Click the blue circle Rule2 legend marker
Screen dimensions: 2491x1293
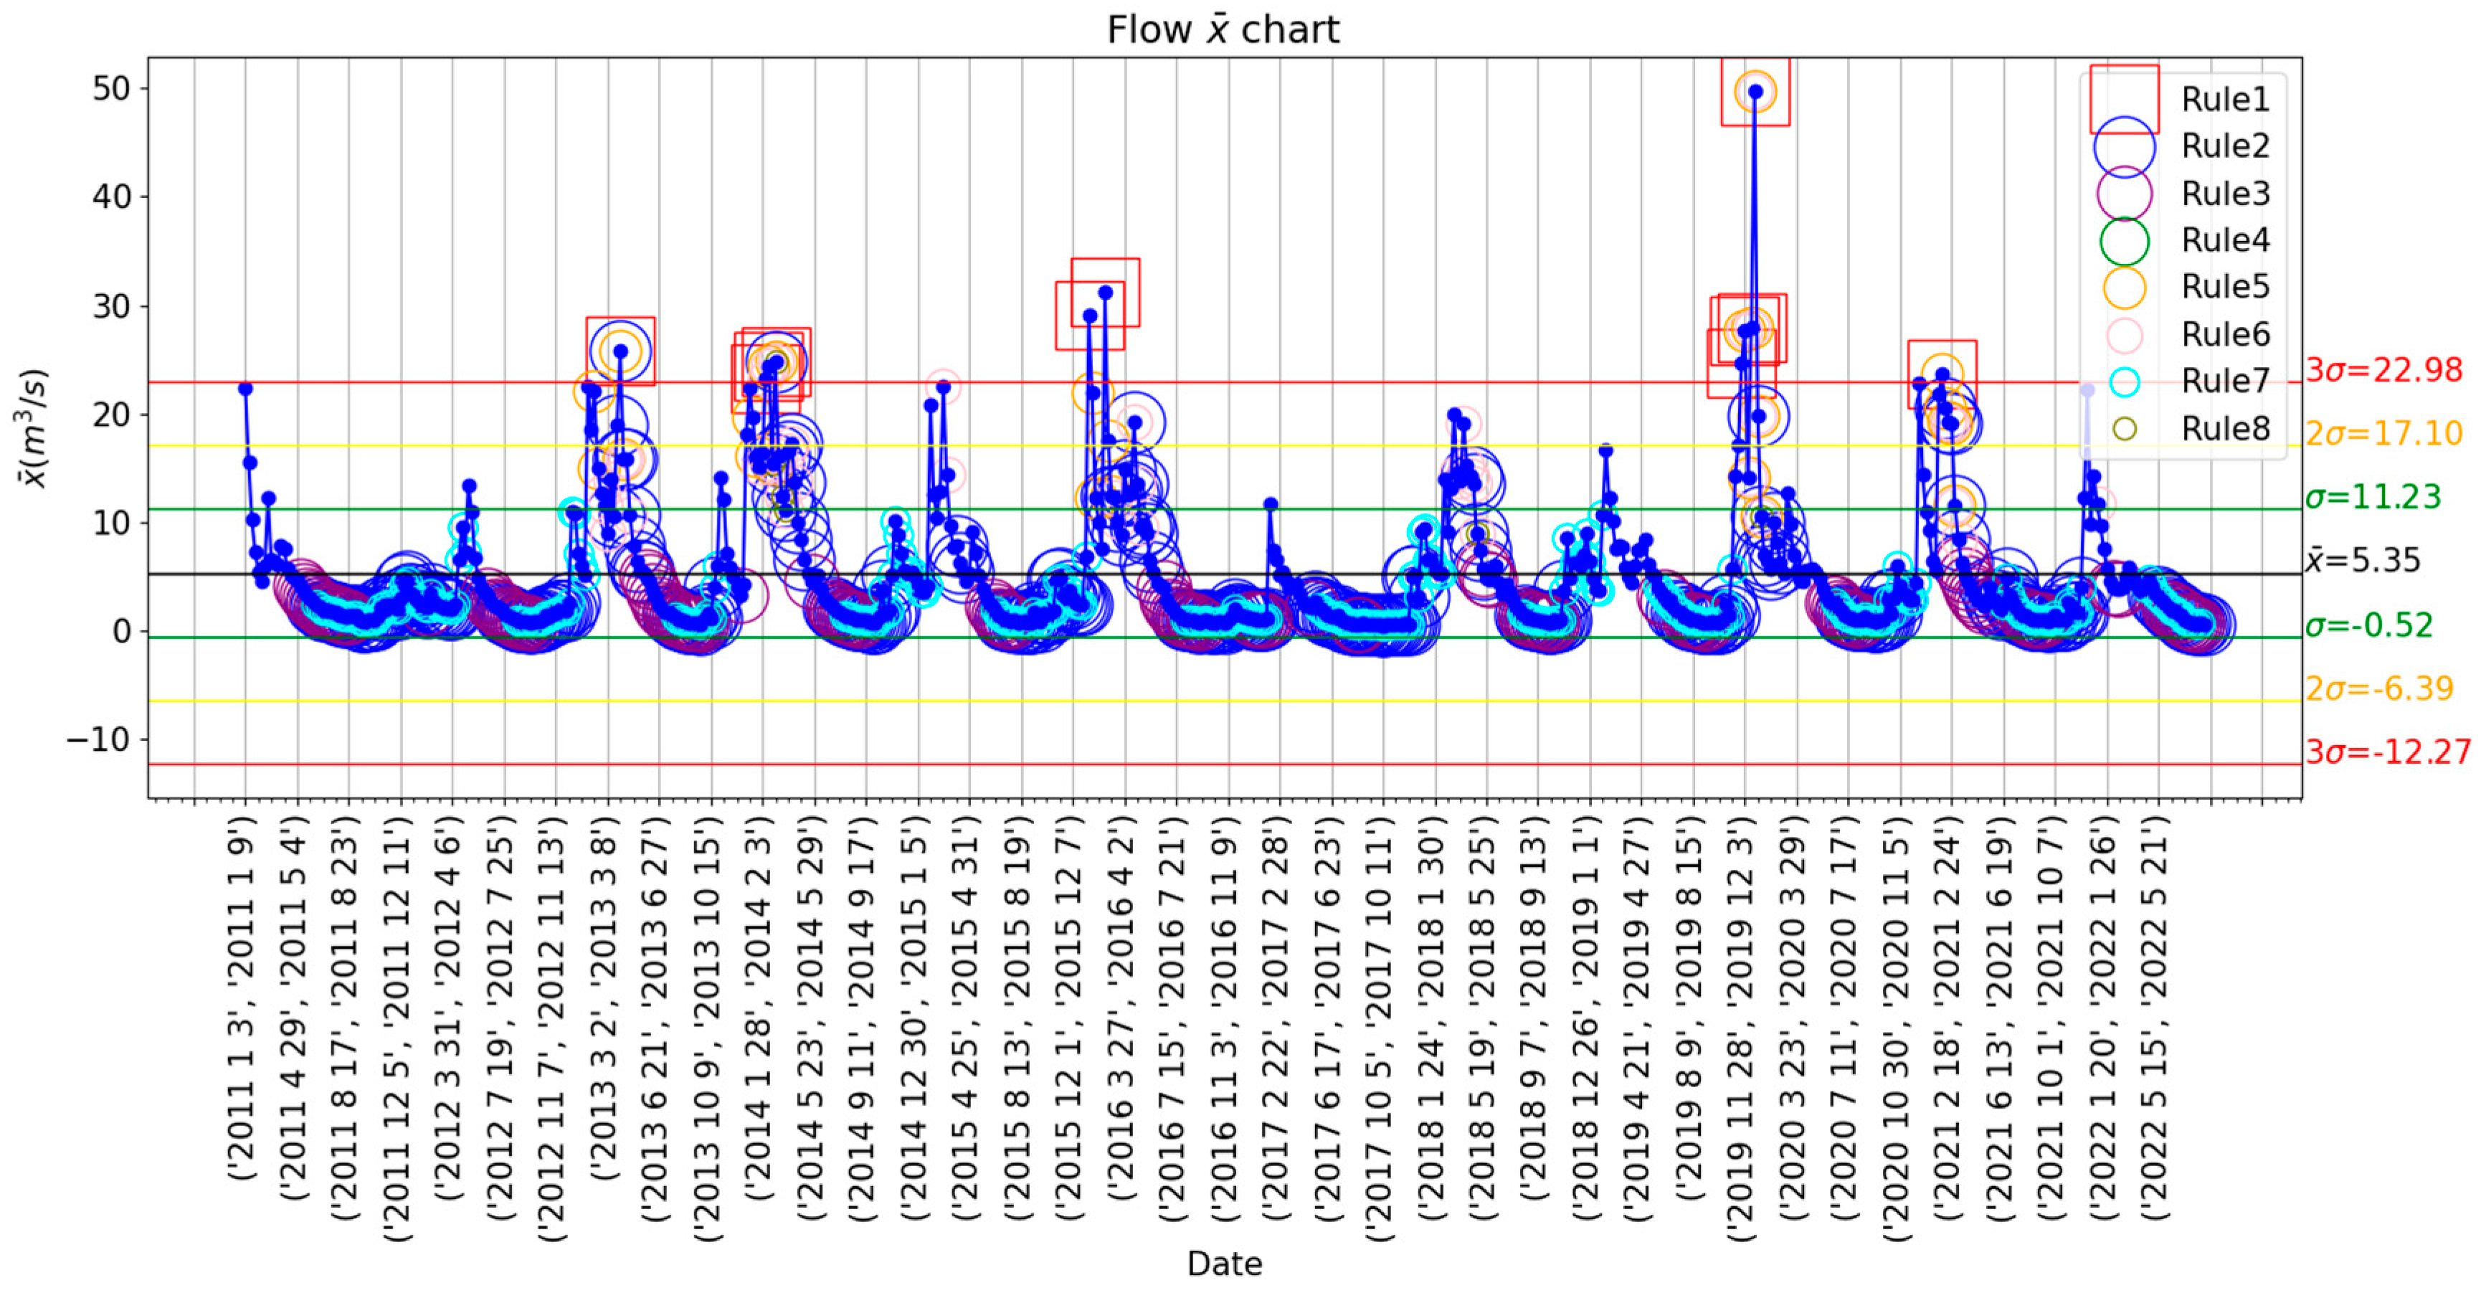[2124, 146]
